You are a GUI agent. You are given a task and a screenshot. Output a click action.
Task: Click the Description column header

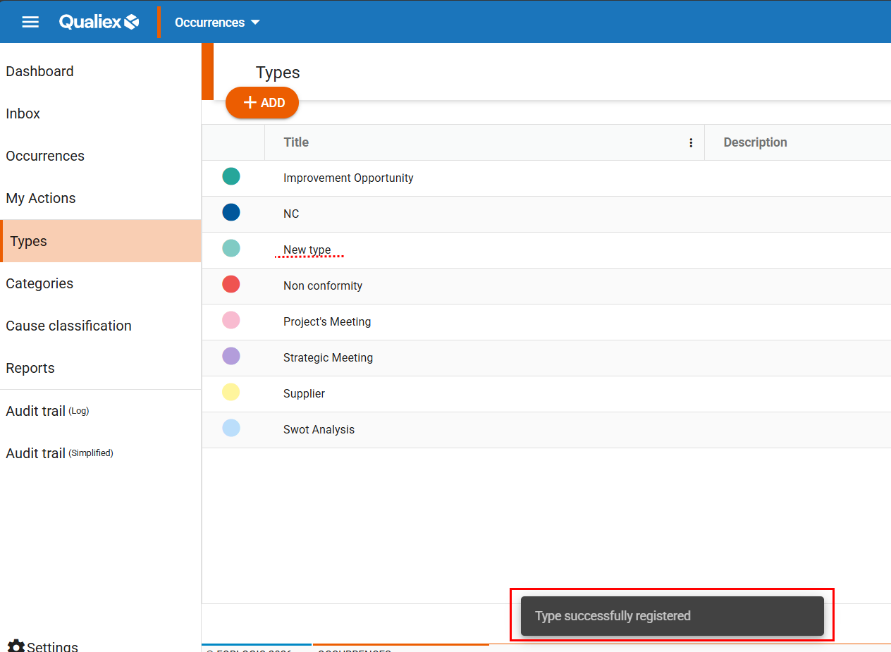point(755,142)
